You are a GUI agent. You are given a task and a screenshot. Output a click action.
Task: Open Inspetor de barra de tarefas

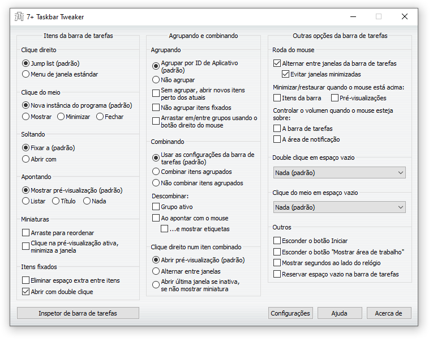point(78,313)
